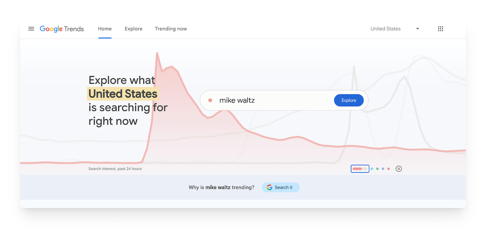Expand the country dropdown arrow
The width and height of the screenshot is (486, 228).
(x=418, y=29)
